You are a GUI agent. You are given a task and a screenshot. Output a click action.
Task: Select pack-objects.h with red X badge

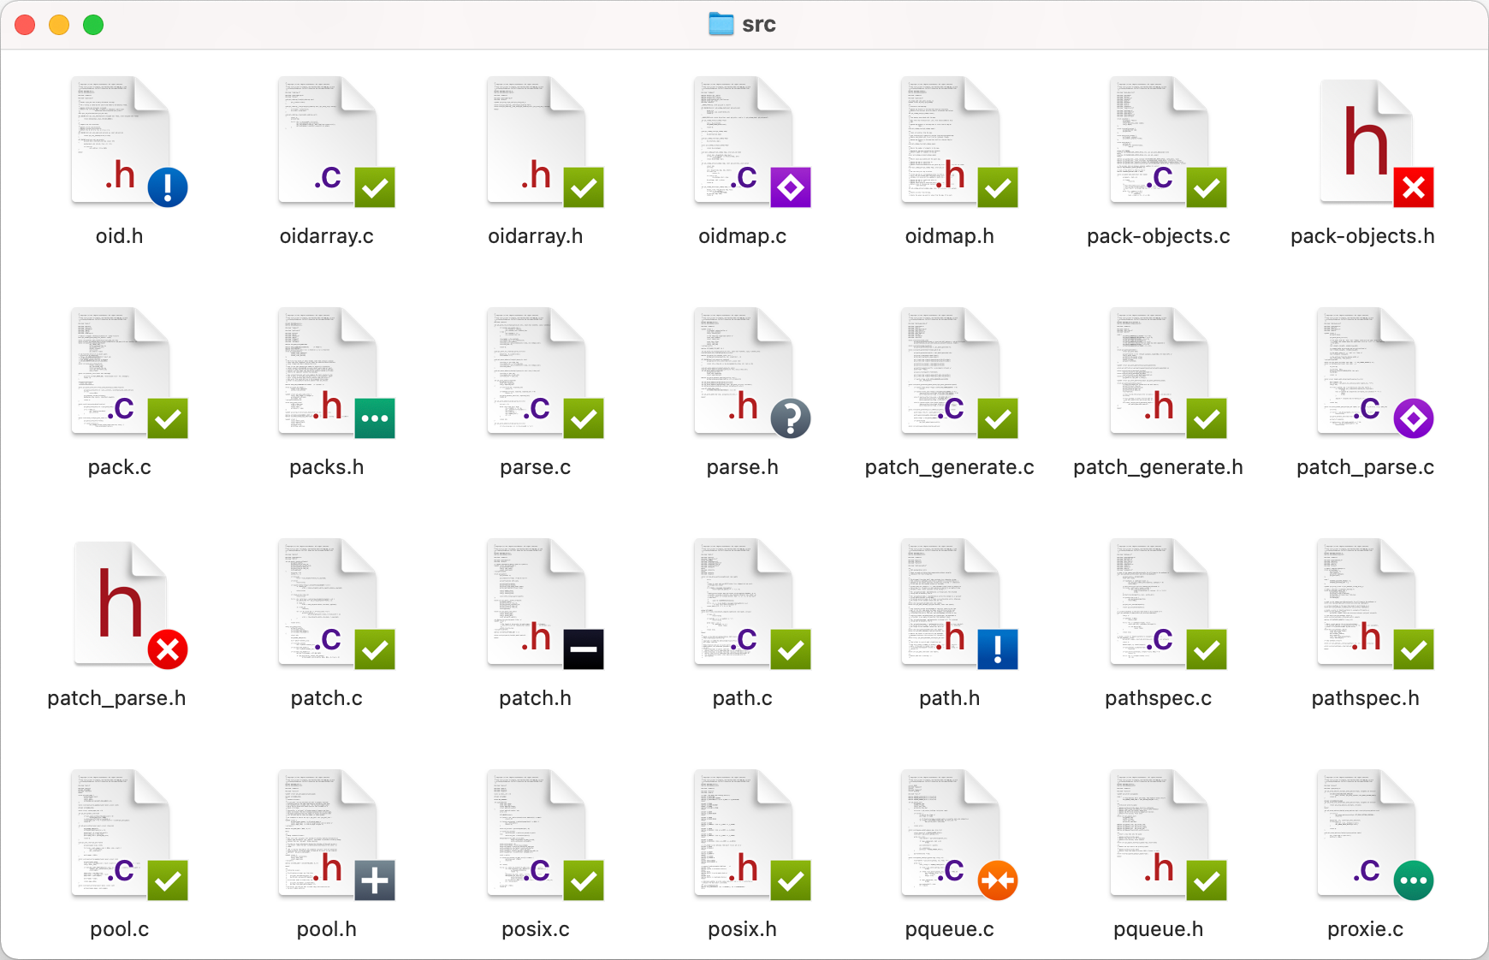tap(1365, 142)
